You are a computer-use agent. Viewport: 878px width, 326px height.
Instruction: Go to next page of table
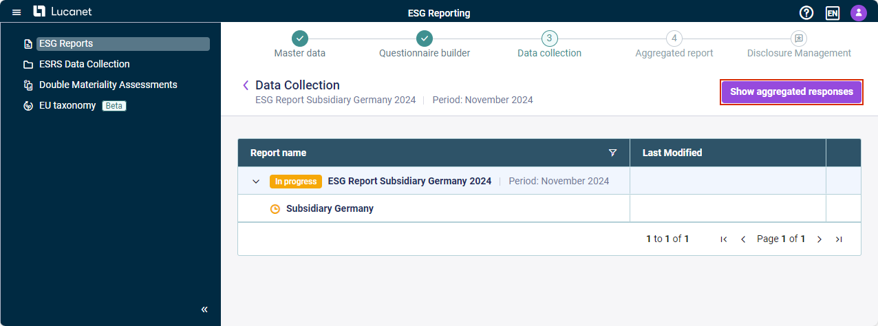[820, 239]
